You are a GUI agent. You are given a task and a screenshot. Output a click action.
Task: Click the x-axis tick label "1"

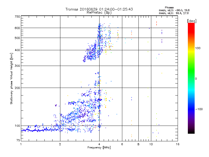[21, 144]
